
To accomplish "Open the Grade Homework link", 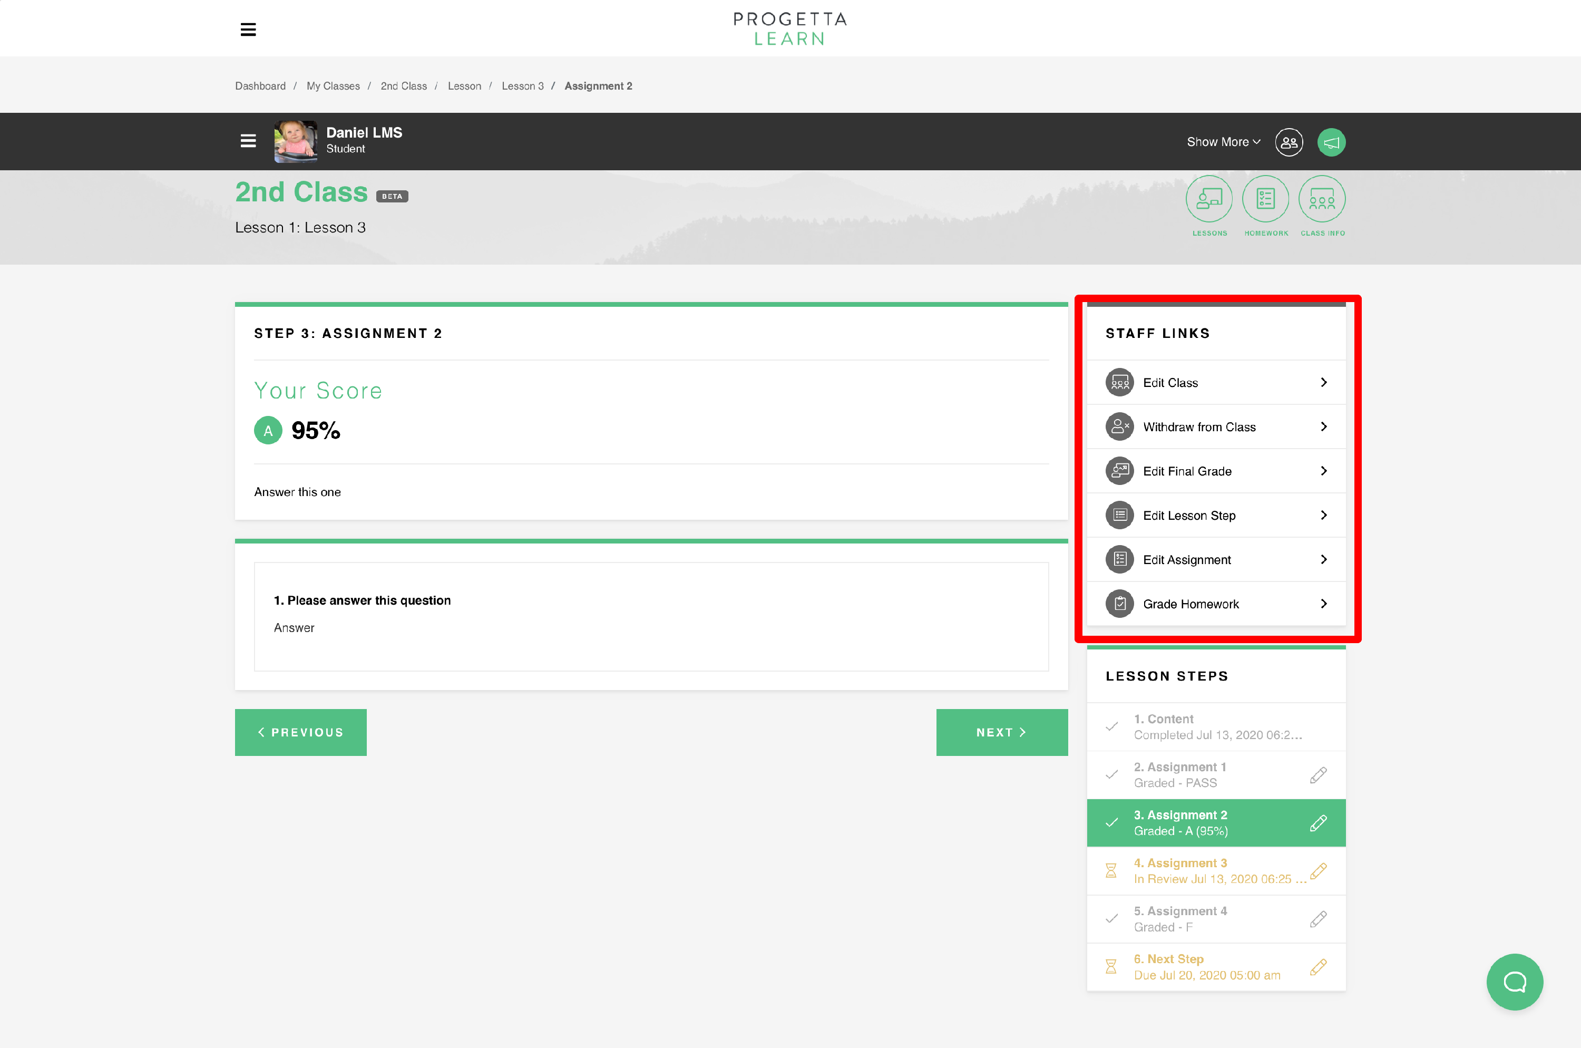I will (1216, 604).
